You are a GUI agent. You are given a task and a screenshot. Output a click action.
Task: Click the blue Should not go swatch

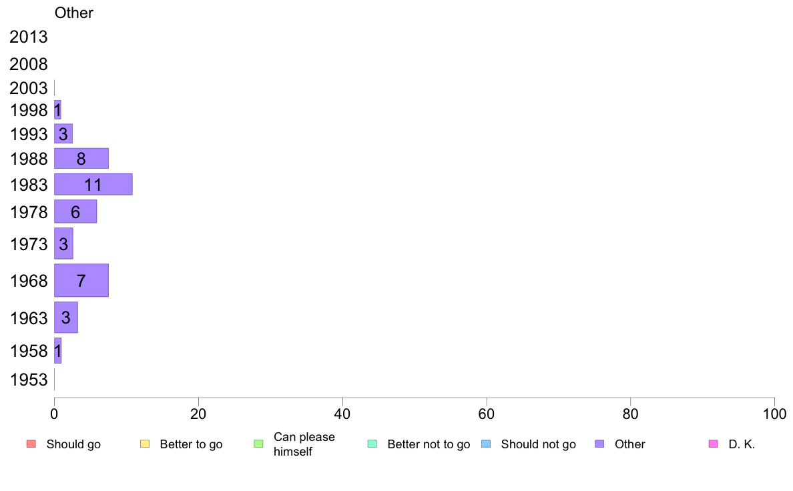click(x=486, y=444)
